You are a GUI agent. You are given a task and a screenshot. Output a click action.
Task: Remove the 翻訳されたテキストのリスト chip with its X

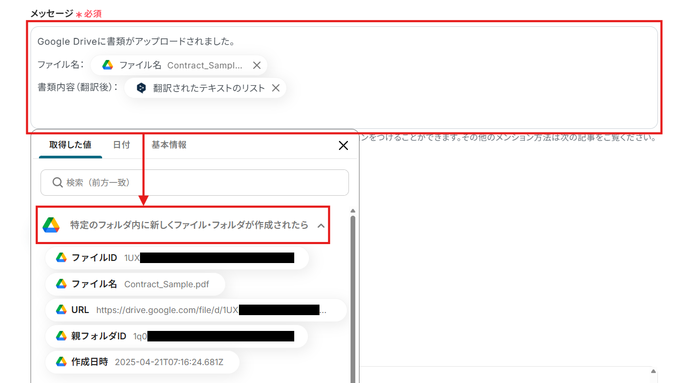pos(276,88)
